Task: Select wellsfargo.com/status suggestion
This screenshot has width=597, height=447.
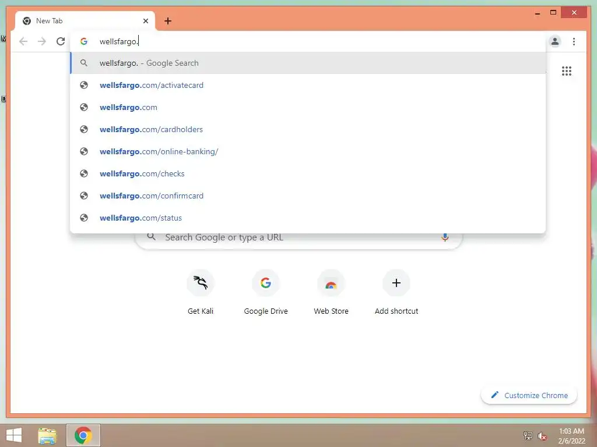Action: coord(308,218)
